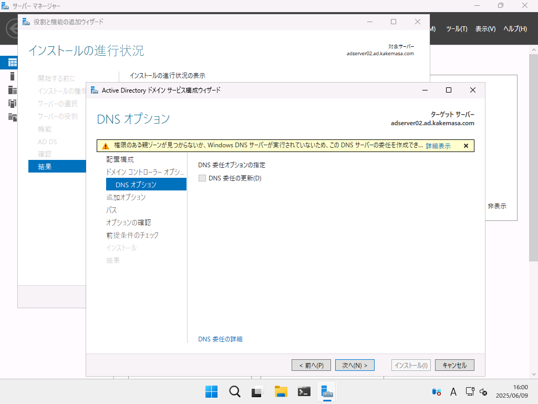The width and height of the screenshot is (538, 404).
Task: Open the clock showing 16:00
Action: pyautogui.click(x=512, y=391)
